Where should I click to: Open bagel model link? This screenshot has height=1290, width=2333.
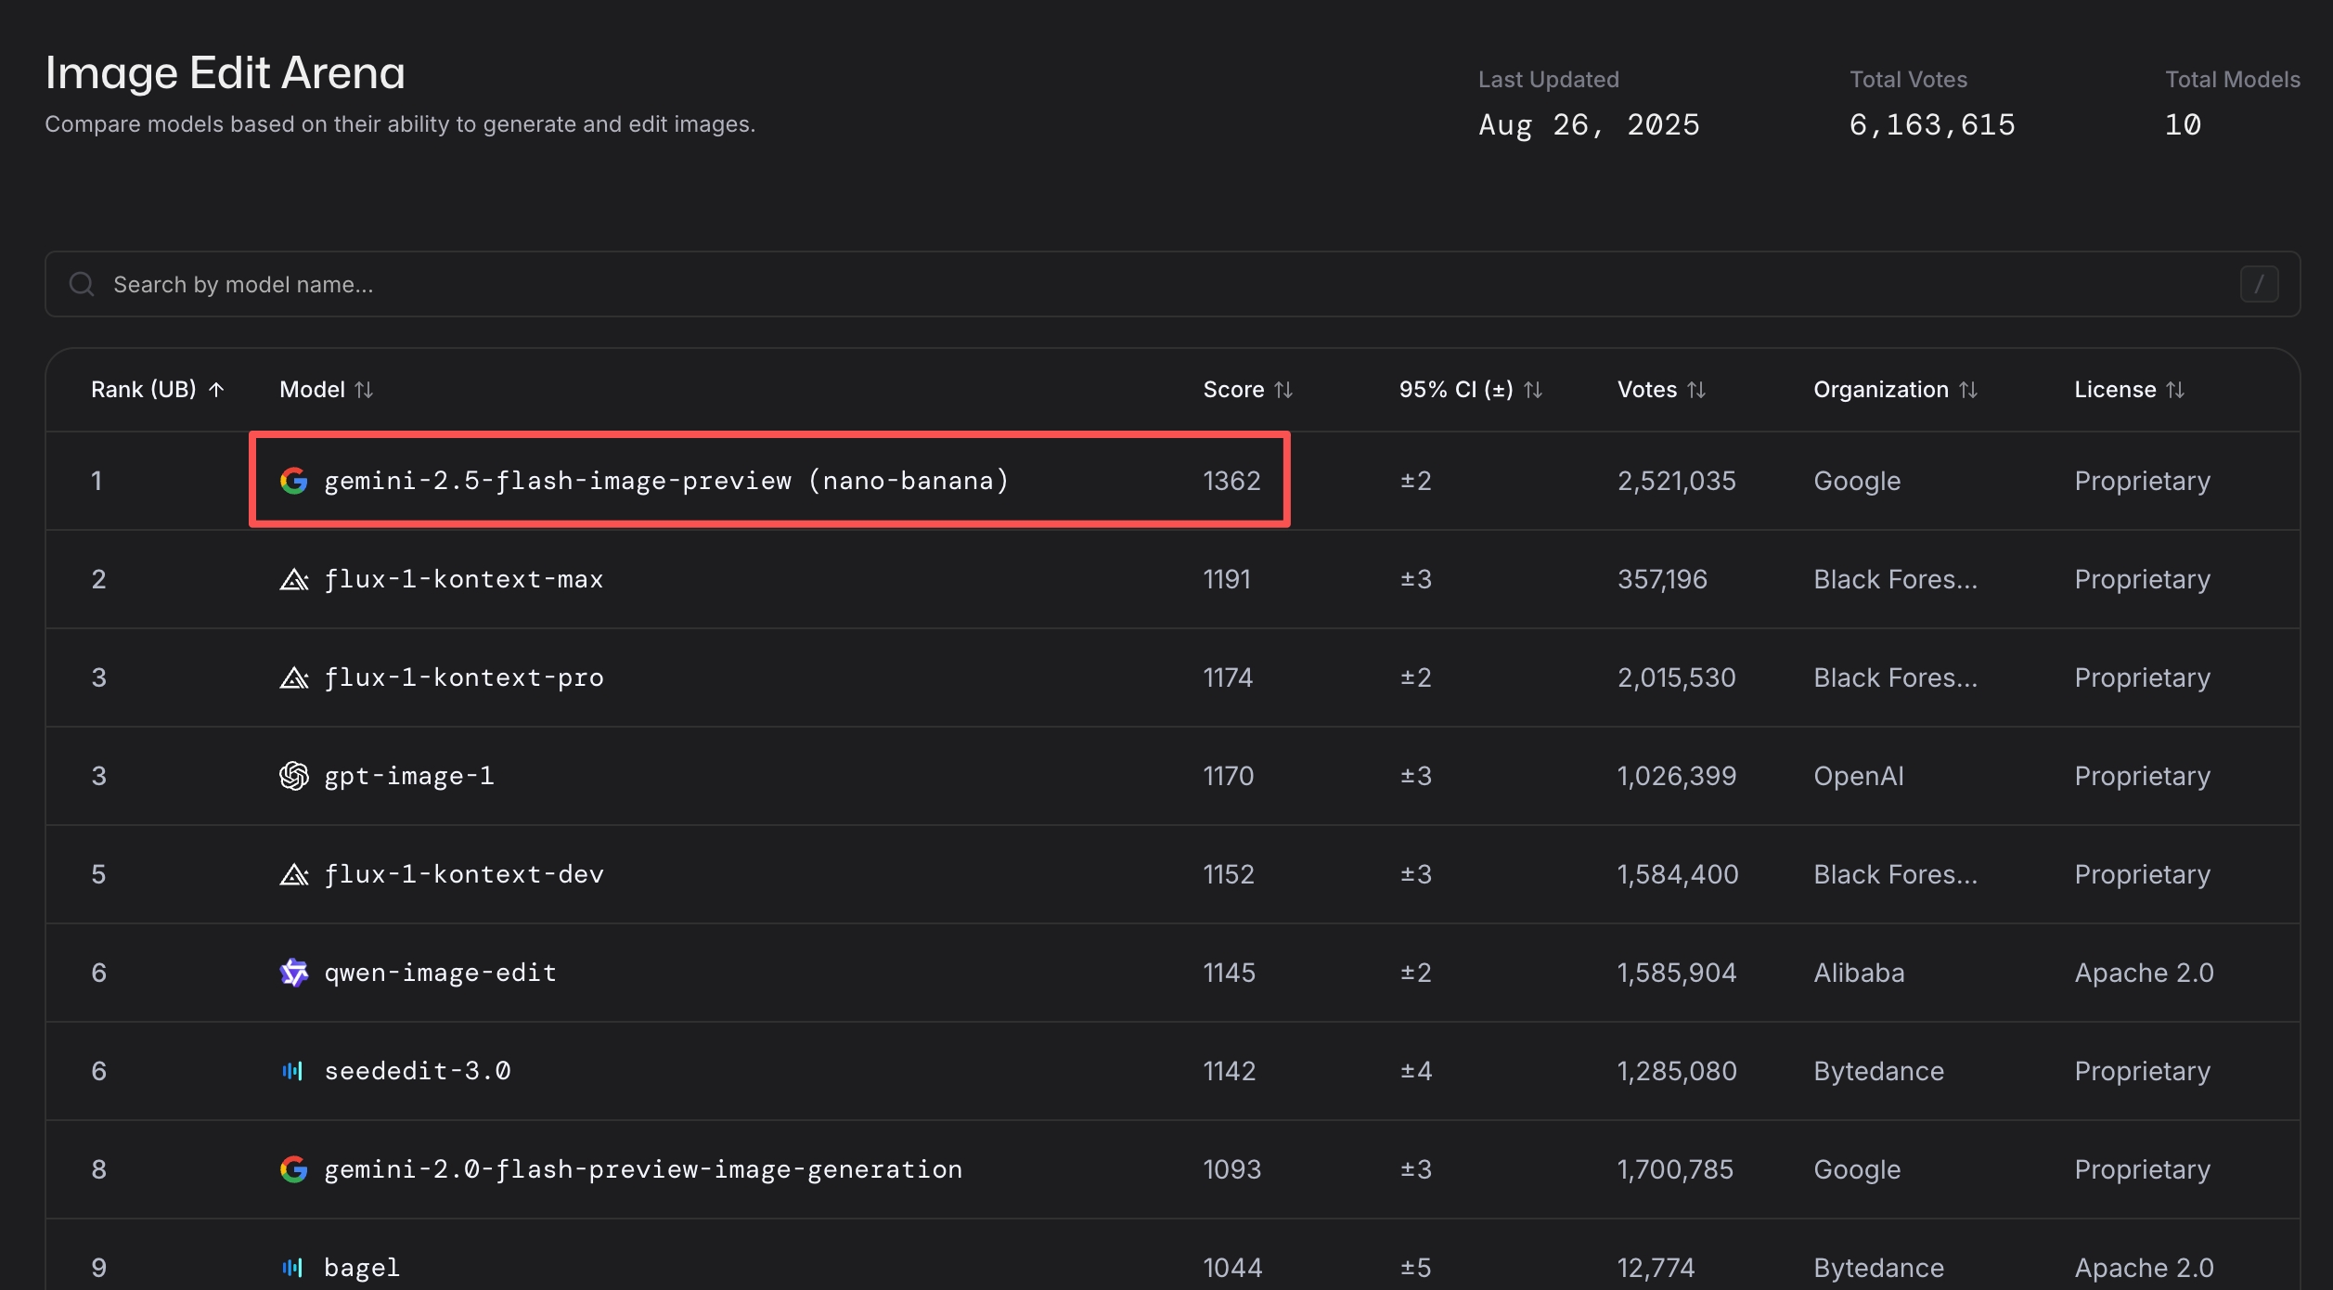click(362, 1268)
